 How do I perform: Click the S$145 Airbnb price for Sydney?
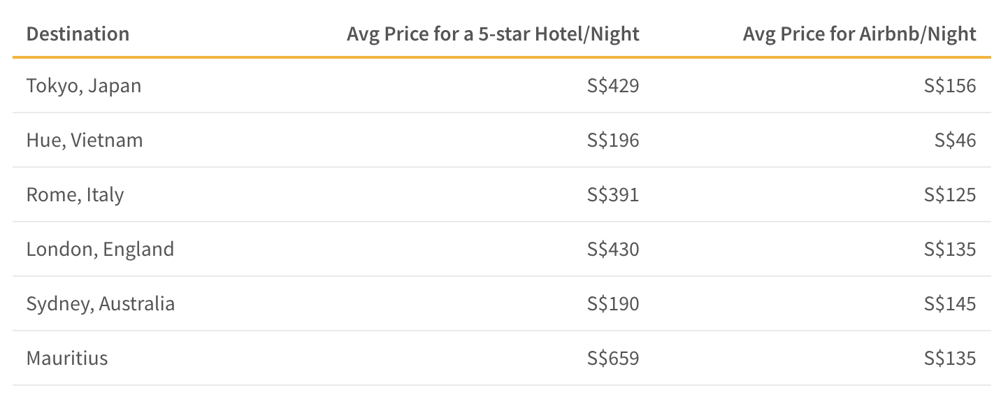pos(950,304)
